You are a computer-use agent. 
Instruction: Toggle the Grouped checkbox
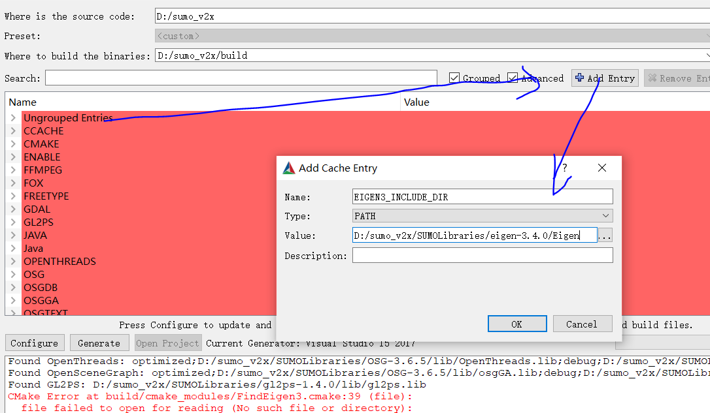pos(454,78)
